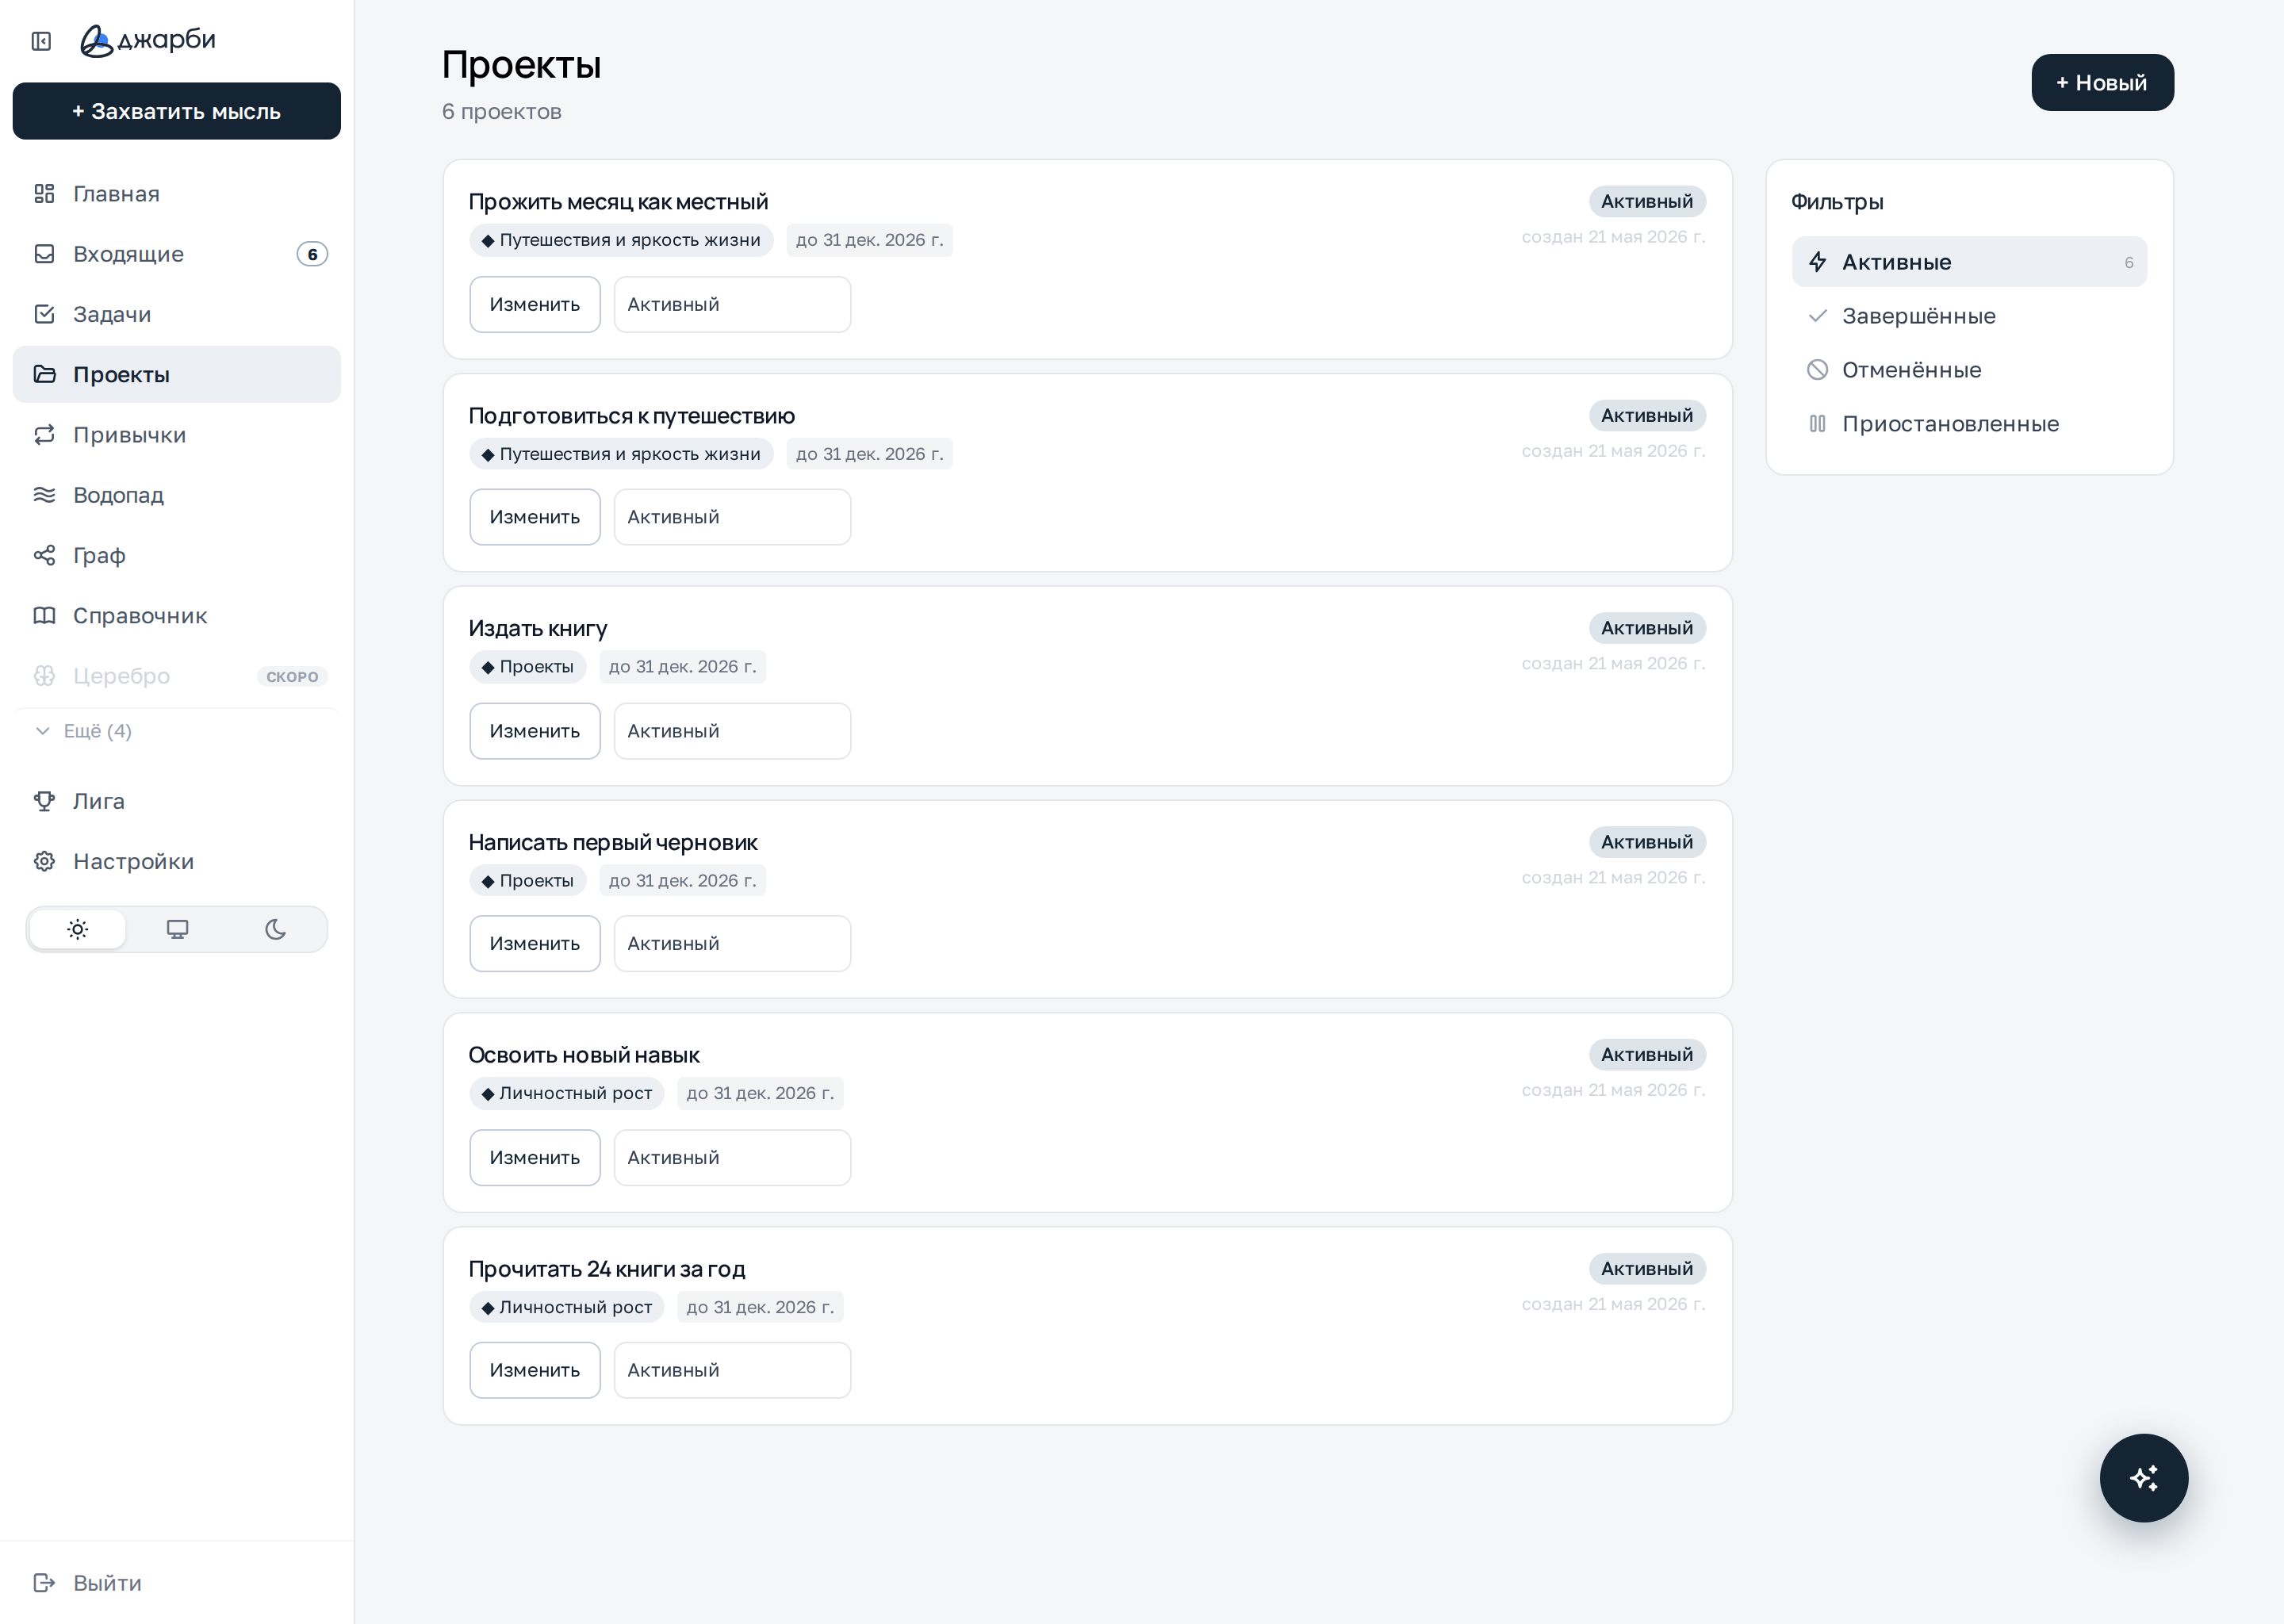Click the Выйти logout icon

click(44, 1583)
